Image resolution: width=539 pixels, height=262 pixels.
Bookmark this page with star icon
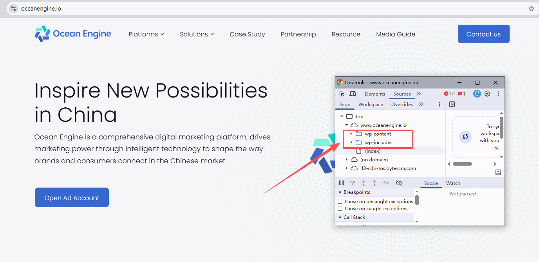coord(531,9)
